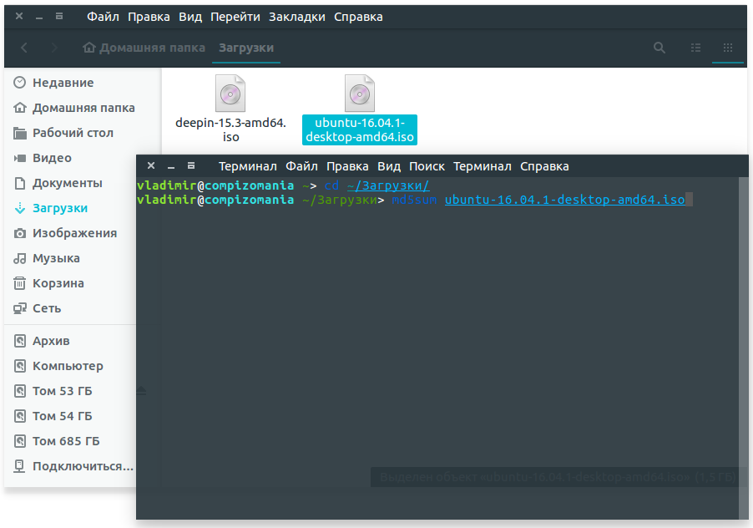Select Недавние label in the sidebar
Image resolution: width=753 pixels, height=528 pixels.
point(63,83)
